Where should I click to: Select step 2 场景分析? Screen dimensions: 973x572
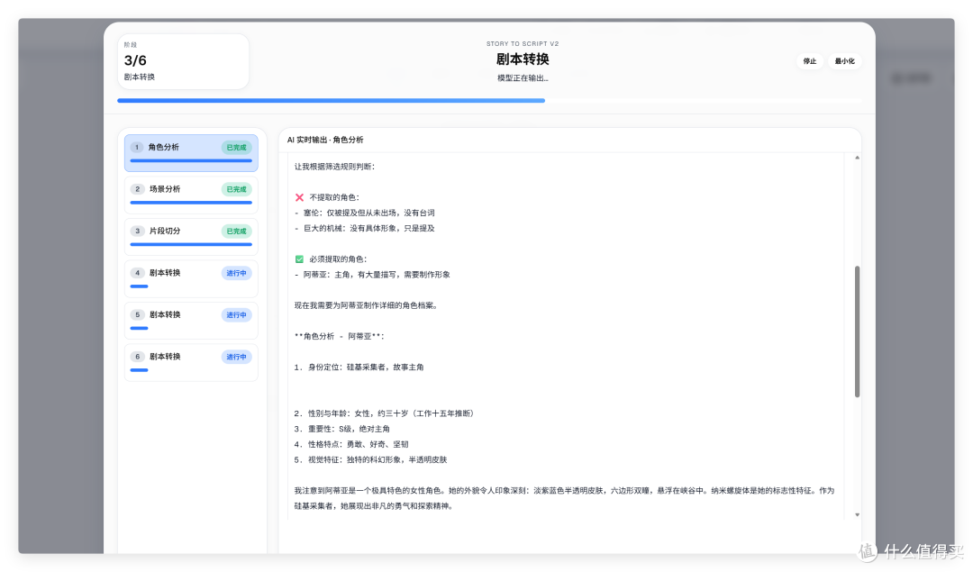(191, 195)
